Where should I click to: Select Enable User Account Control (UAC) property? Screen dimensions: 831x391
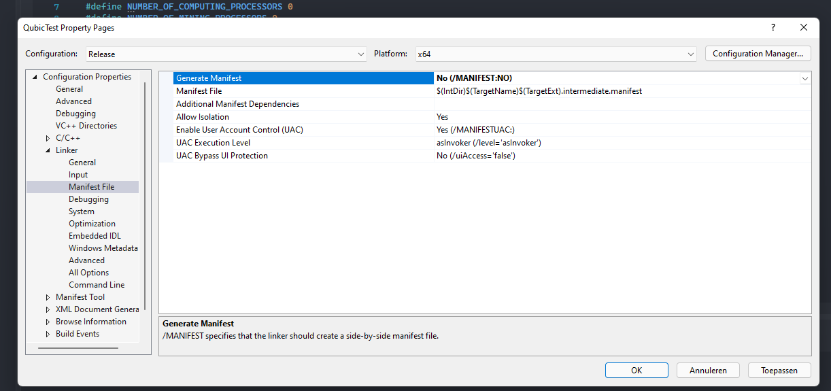click(x=239, y=130)
